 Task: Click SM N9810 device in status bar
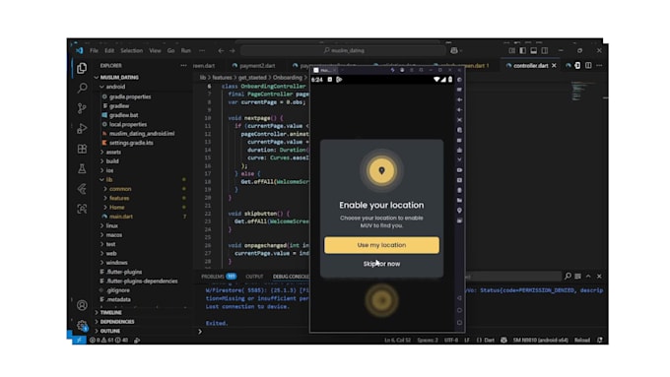click(x=540, y=340)
